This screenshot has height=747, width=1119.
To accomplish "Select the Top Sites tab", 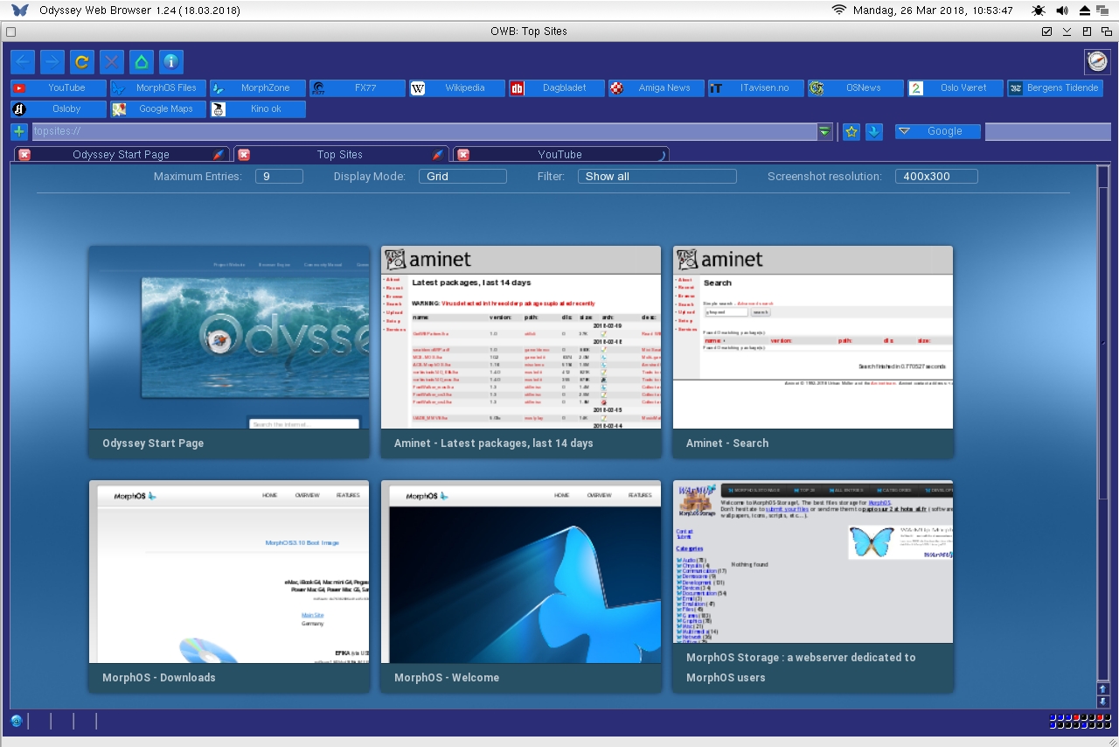I will tap(340, 155).
